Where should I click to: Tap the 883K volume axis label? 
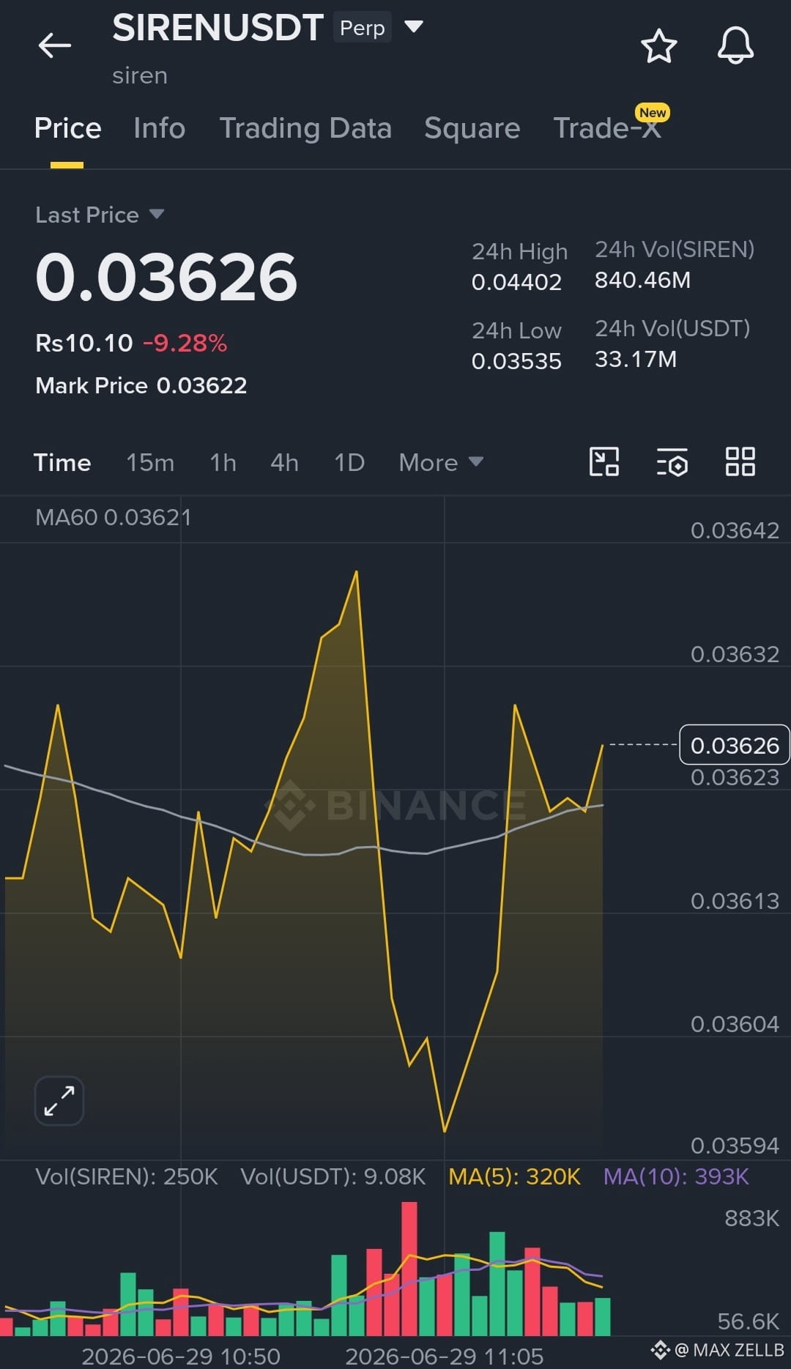(x=751, y=1218)
